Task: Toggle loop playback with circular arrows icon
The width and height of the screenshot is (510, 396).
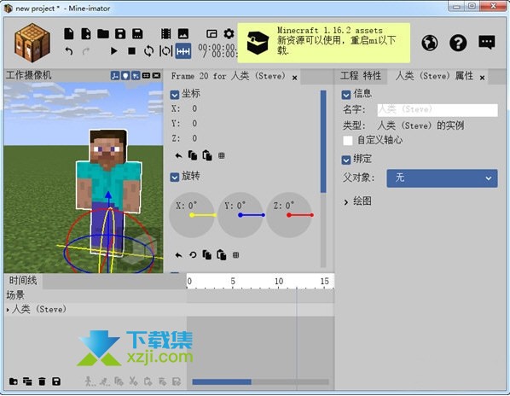Action: pyautogui.click(x=148, y=51)
